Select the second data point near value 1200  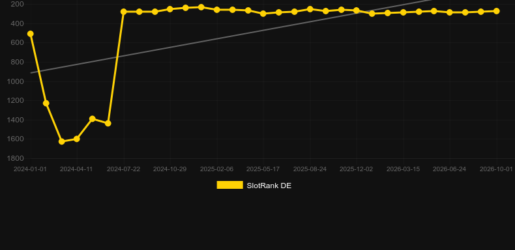pyautogui.click(x=46, y=103)
